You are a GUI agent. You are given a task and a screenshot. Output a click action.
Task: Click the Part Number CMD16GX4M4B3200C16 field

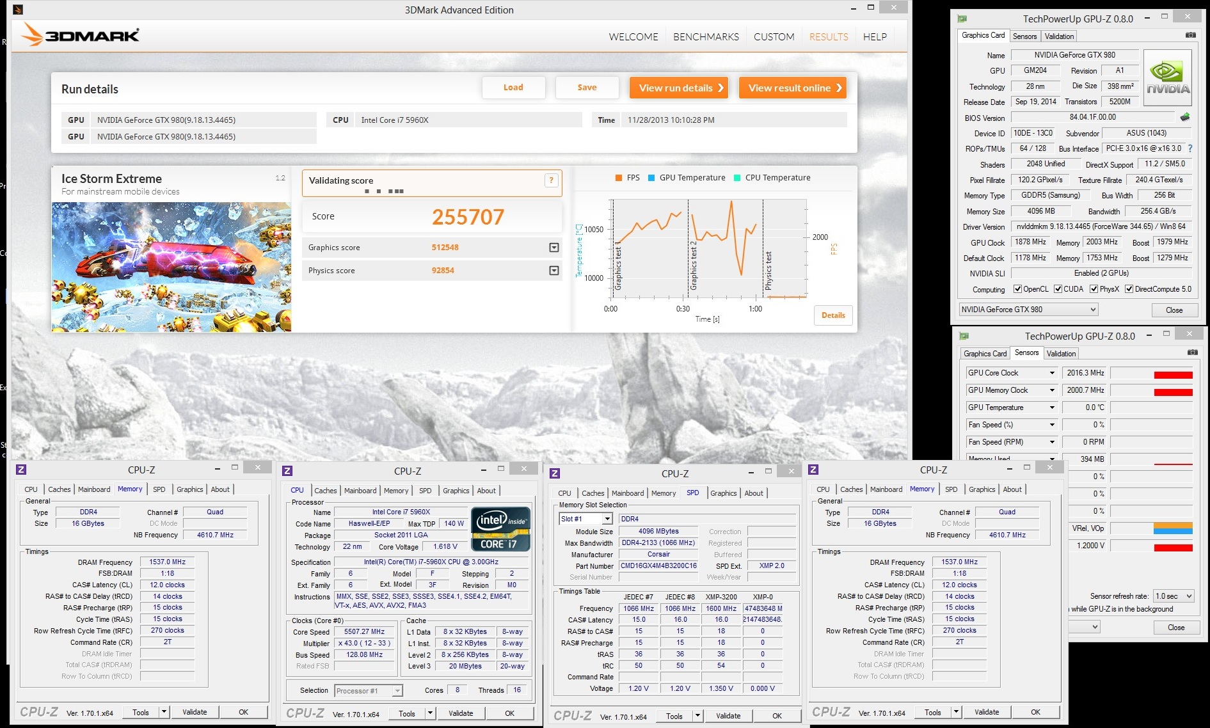658,566
